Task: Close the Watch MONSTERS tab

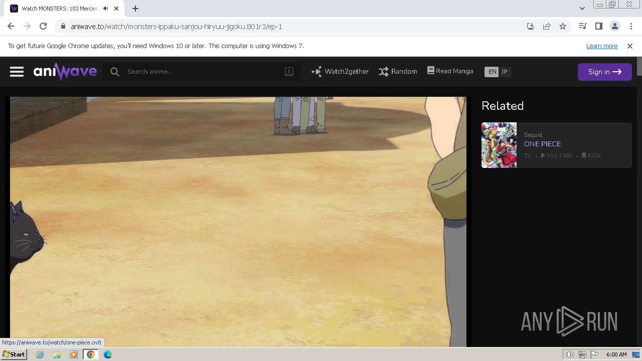Action: pyautogui.click(x=116, y=9)
